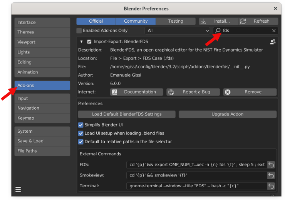Open the Keymap preferences section
The image size is (285, 200).
(42, 118)
